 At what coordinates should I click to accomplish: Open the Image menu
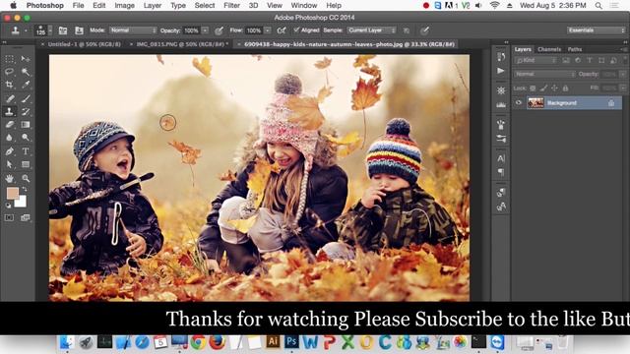pyautogui.click(x=125, y=6)
